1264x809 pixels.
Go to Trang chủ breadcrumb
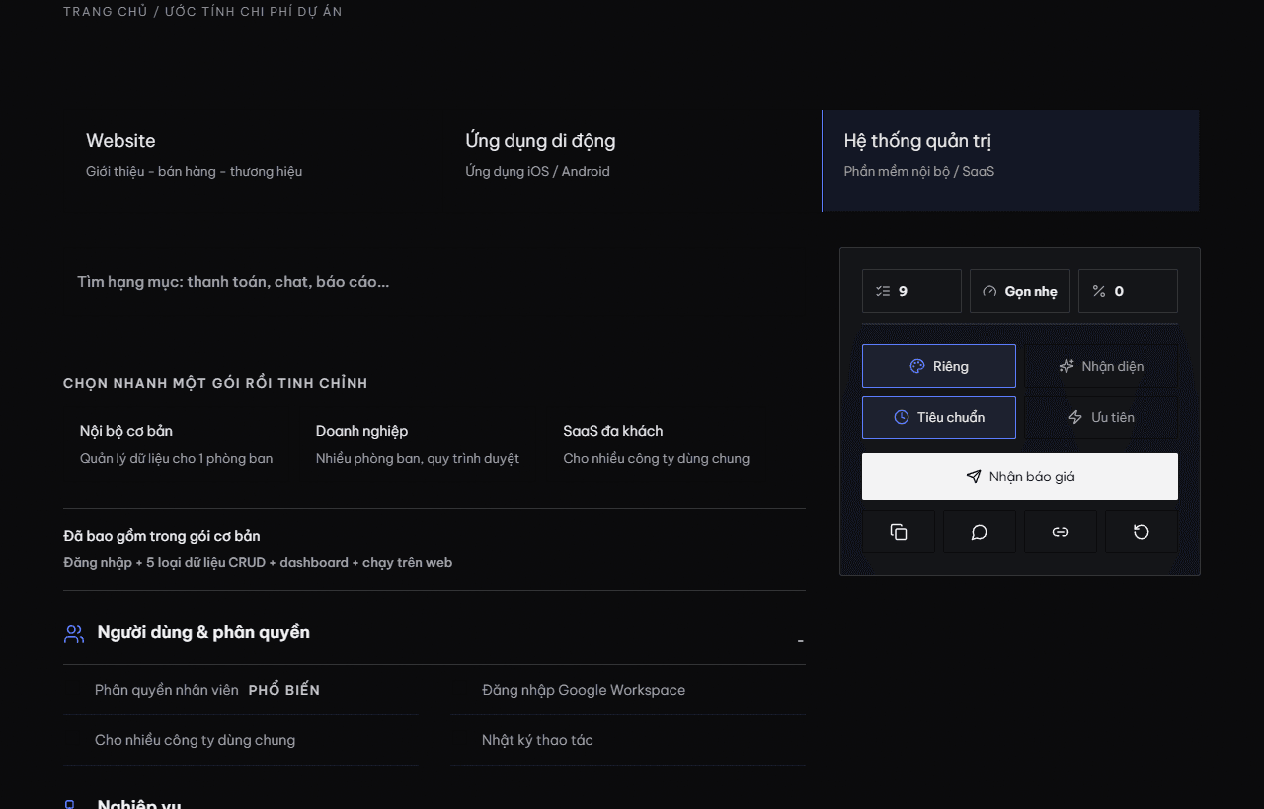pyautogui.click(x=106, y=12)
